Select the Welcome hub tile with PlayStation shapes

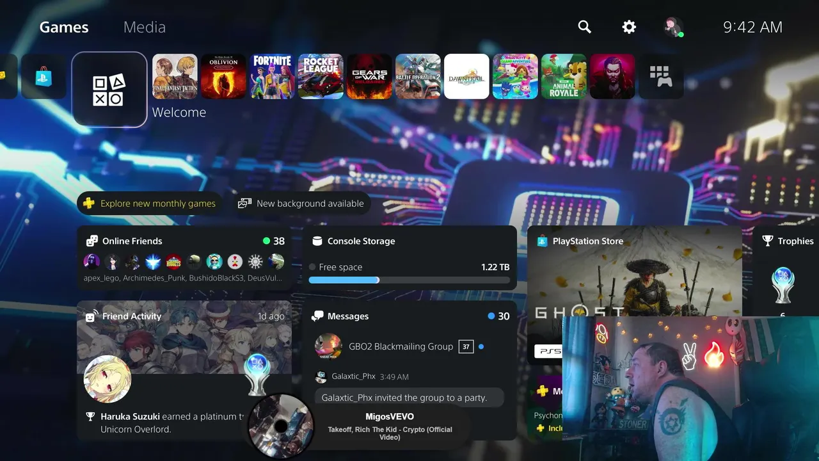coord(109,90)
